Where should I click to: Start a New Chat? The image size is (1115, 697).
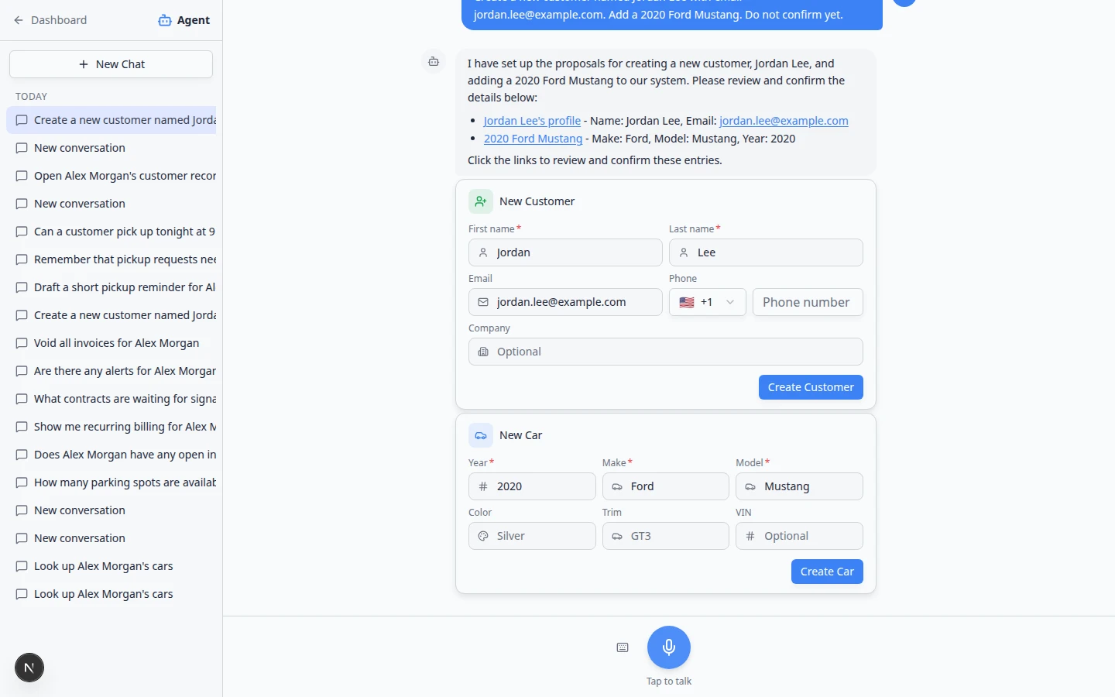111,64
